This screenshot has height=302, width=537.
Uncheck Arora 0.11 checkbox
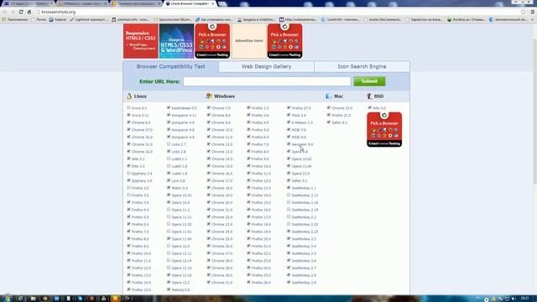(128, 115)
